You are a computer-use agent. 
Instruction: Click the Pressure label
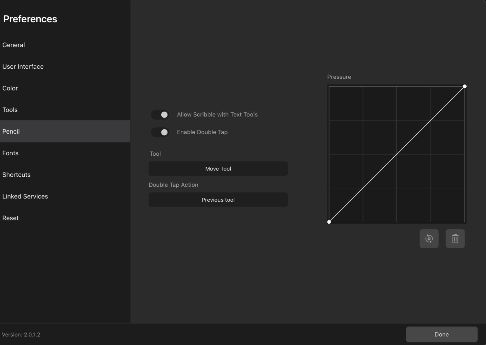(x=339, y=77)
